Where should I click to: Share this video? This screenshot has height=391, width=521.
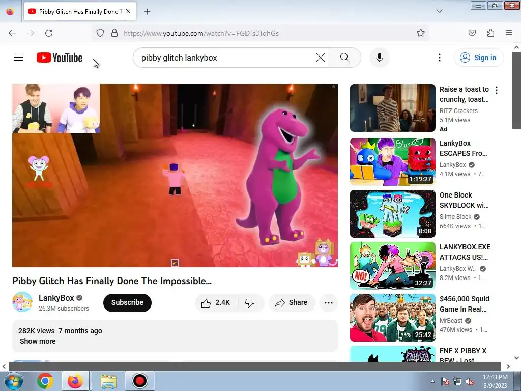coord(292,302)
